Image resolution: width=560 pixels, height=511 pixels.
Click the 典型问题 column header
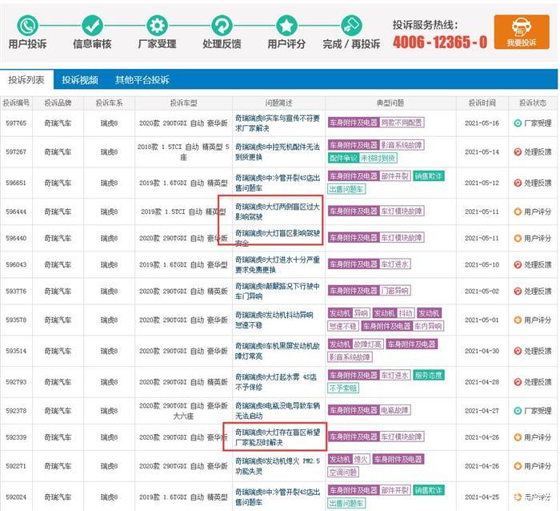click(x=390, y=103)
